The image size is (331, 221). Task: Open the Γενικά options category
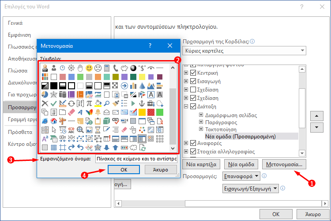point(15,23)
